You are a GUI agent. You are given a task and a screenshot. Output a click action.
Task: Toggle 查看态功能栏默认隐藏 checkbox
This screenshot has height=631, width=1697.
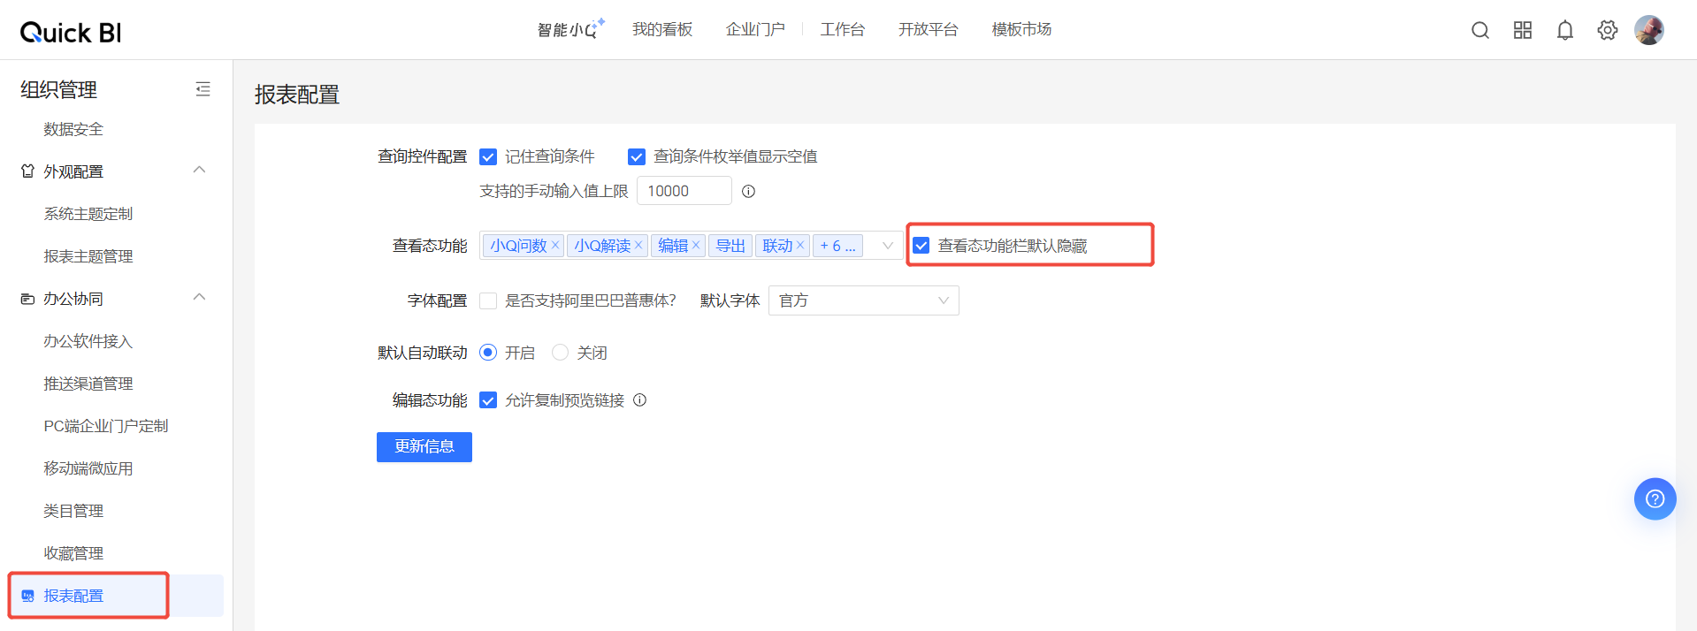pyautogui.click(x=921, y=246)
